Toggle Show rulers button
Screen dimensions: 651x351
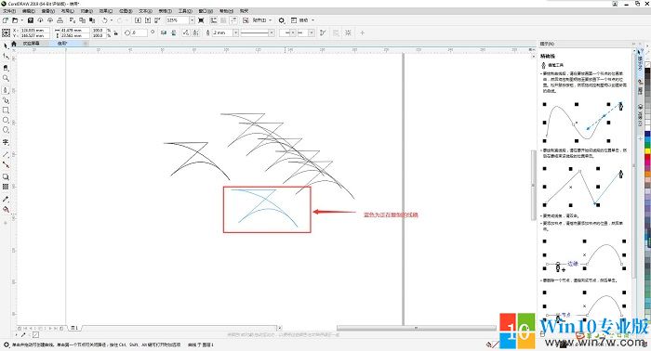[x=213, y=19]
